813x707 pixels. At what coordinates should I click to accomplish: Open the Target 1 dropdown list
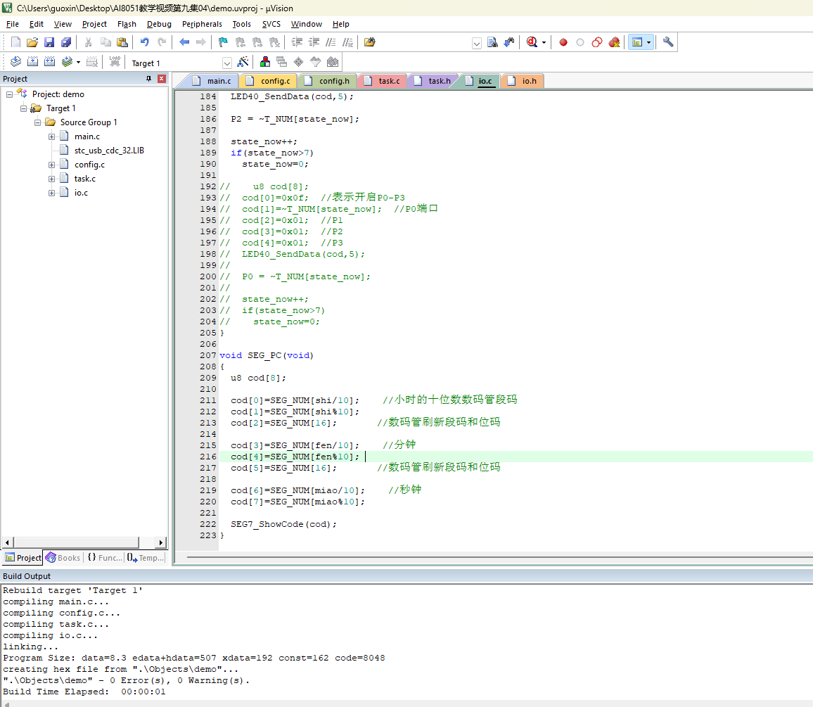tap(226, 63)
